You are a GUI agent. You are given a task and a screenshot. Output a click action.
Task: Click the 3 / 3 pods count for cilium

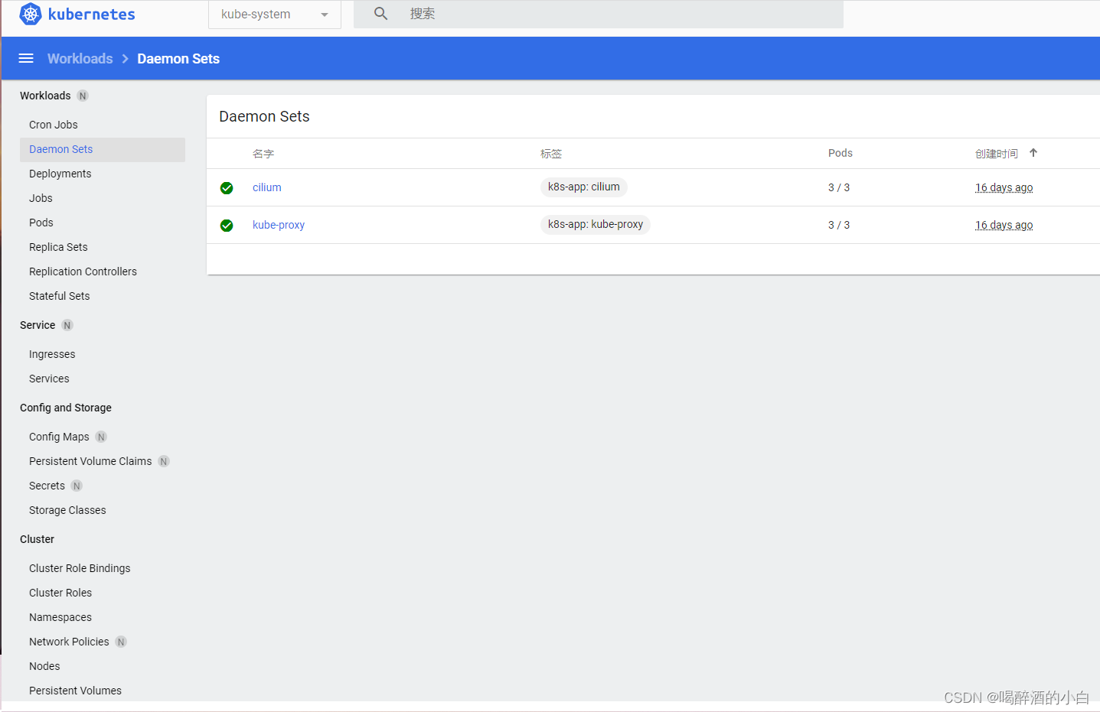(839, 187)
